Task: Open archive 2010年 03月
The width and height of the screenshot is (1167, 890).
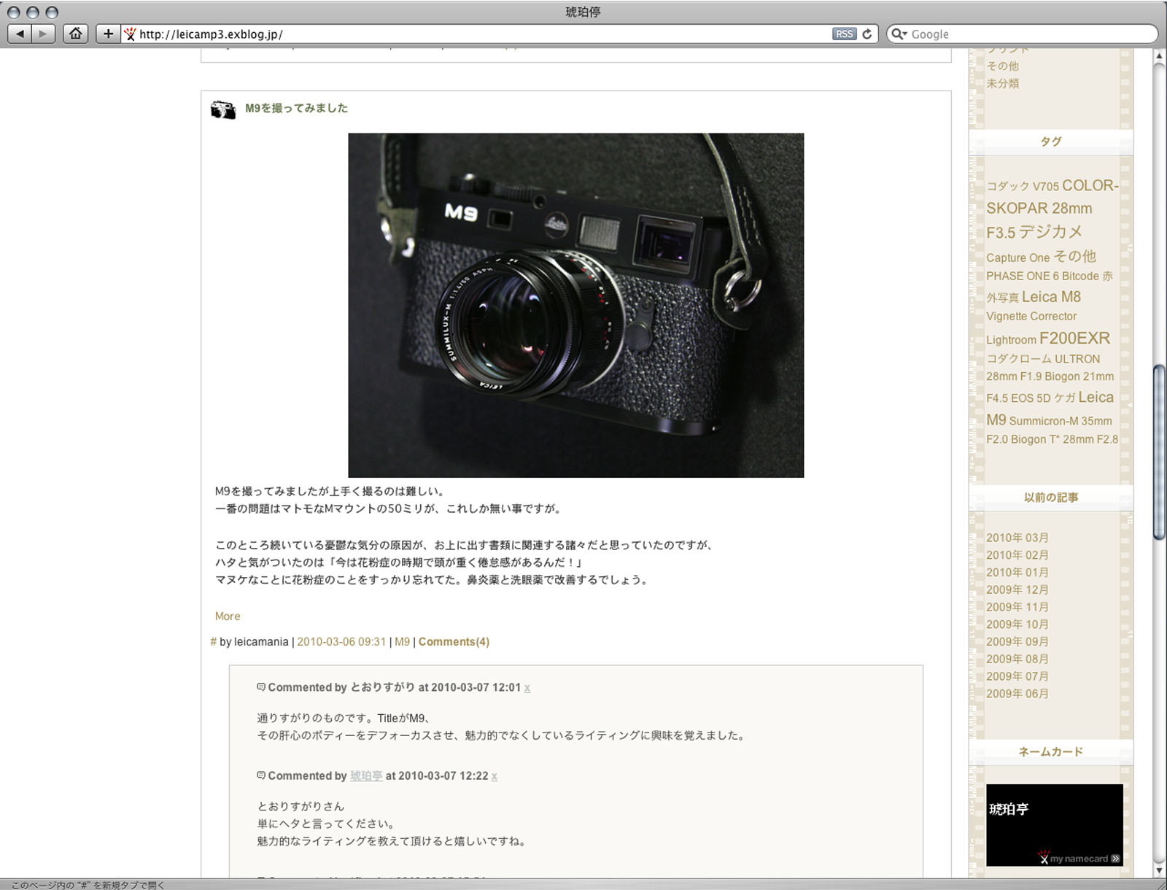Action: click(1017, 538)
